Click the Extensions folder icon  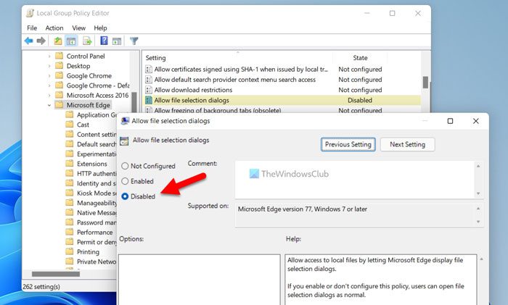(70, 163)
